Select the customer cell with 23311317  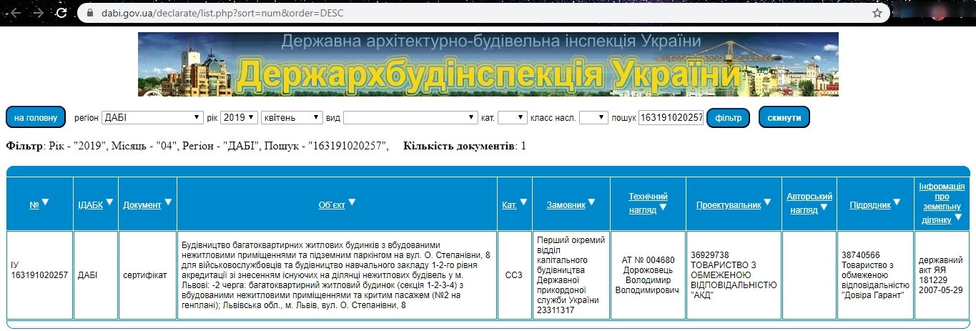click(x=571, y=275)
